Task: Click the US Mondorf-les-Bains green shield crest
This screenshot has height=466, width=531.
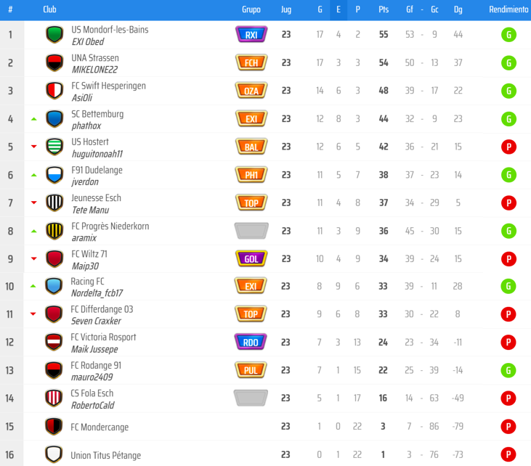Action: [54, 35]
